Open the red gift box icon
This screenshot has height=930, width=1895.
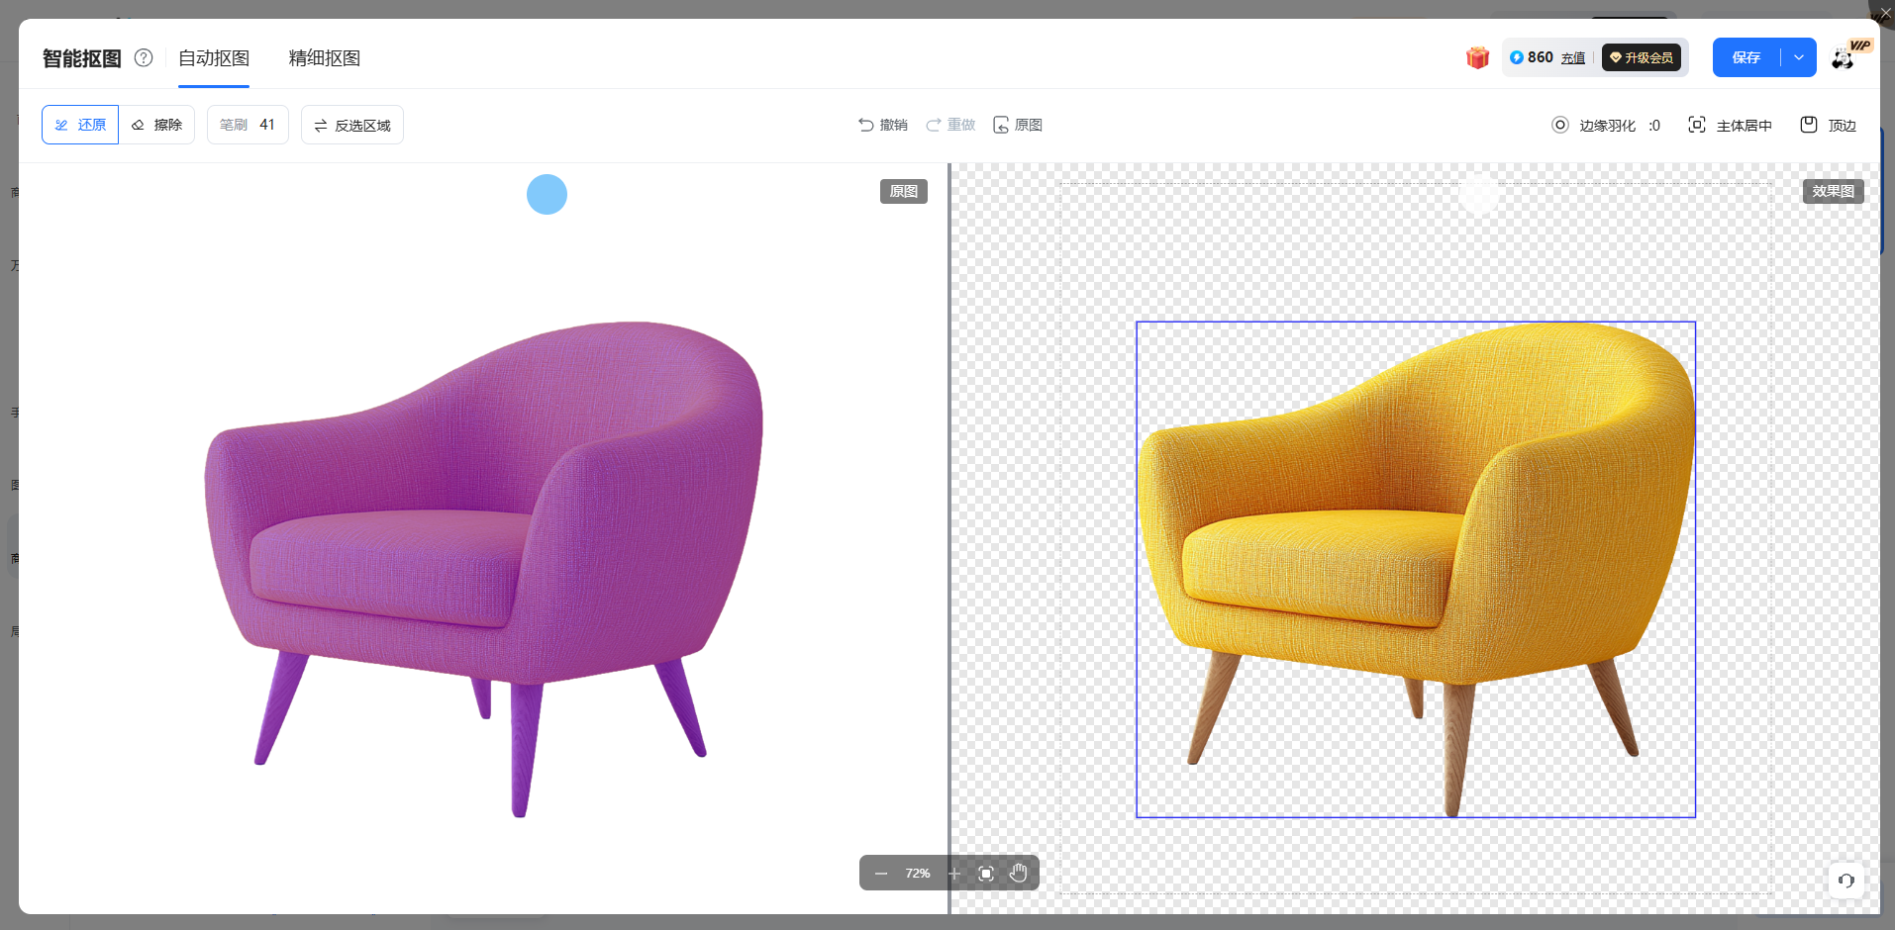(1477, 57)
